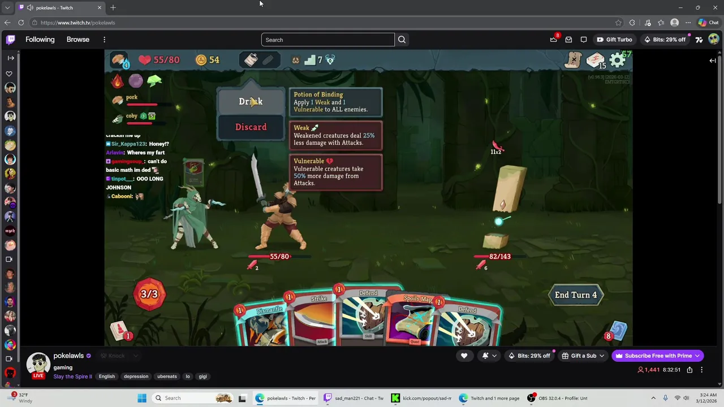Click the search magnifier button
The image size is (724, 407).
pyautogui.click(x=402, y=40)
